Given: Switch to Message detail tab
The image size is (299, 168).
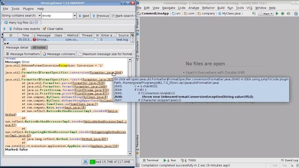Looking at the screenshot, I should coord(17,48).
